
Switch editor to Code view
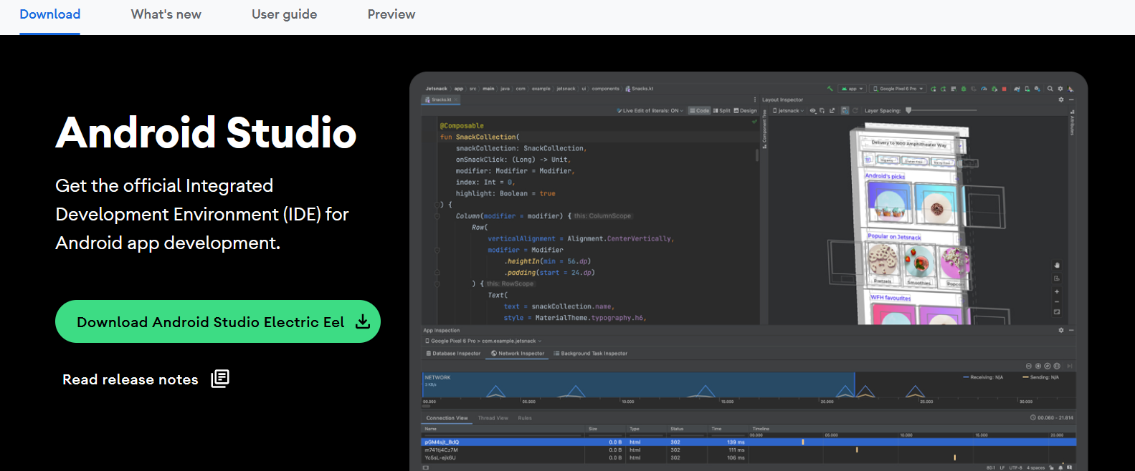[x=699, y=111]
